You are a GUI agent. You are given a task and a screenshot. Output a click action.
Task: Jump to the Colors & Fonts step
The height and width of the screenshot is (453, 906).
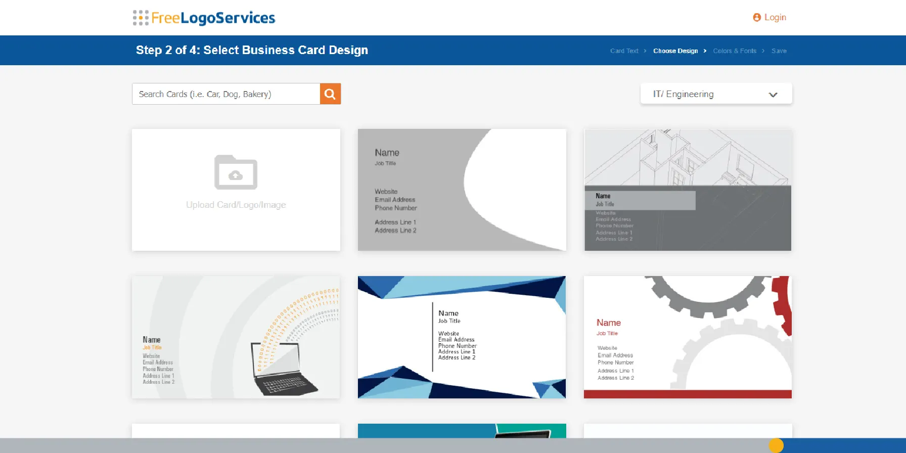tap(734, 51)
